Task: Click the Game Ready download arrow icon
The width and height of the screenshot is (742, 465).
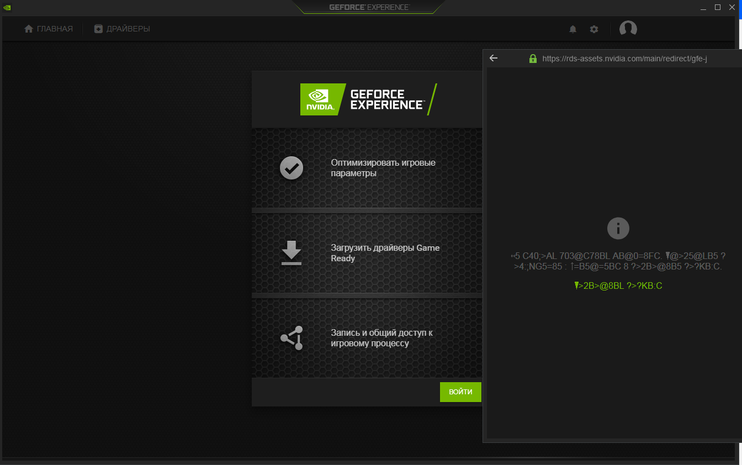Action: pos(291,253)
